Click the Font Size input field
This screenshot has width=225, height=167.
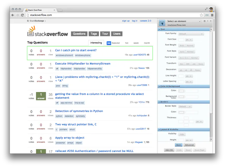coord(181,40)
